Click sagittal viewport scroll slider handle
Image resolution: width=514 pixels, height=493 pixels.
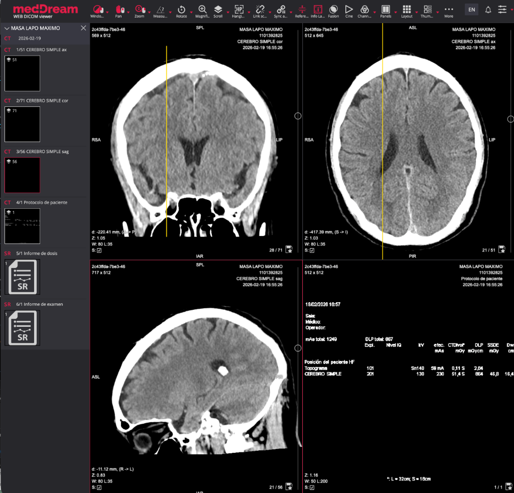click(298, 348)
